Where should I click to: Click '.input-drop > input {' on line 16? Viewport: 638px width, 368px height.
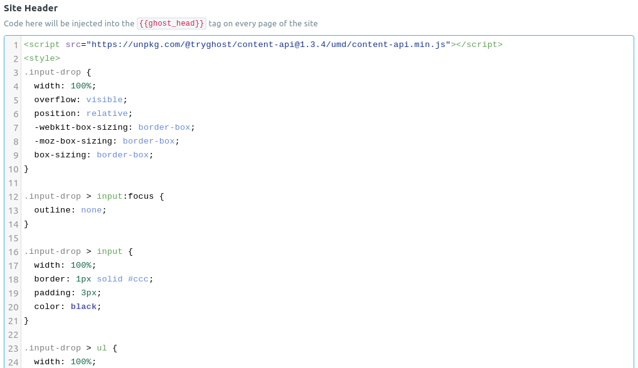pos(78,251)
